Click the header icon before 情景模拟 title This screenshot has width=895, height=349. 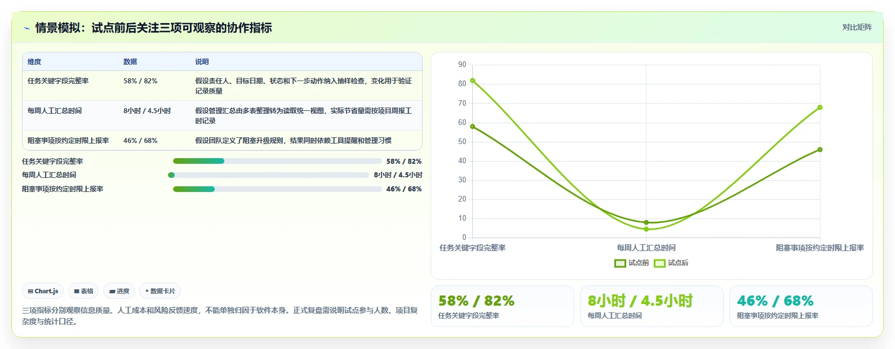[26, 28]
